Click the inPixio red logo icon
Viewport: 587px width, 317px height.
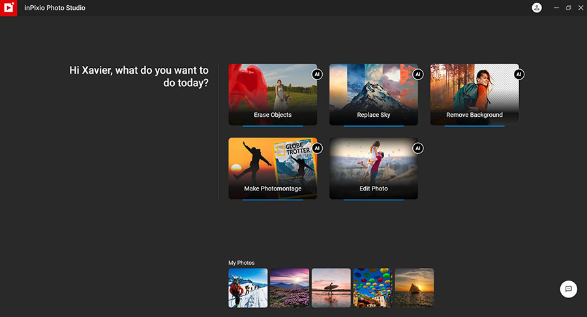click(8, 8)
